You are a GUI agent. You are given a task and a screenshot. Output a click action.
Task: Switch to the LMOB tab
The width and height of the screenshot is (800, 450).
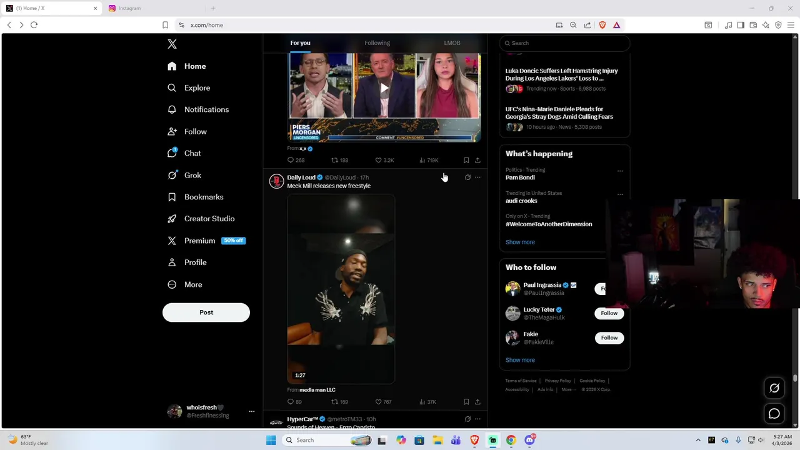(452, 43)
